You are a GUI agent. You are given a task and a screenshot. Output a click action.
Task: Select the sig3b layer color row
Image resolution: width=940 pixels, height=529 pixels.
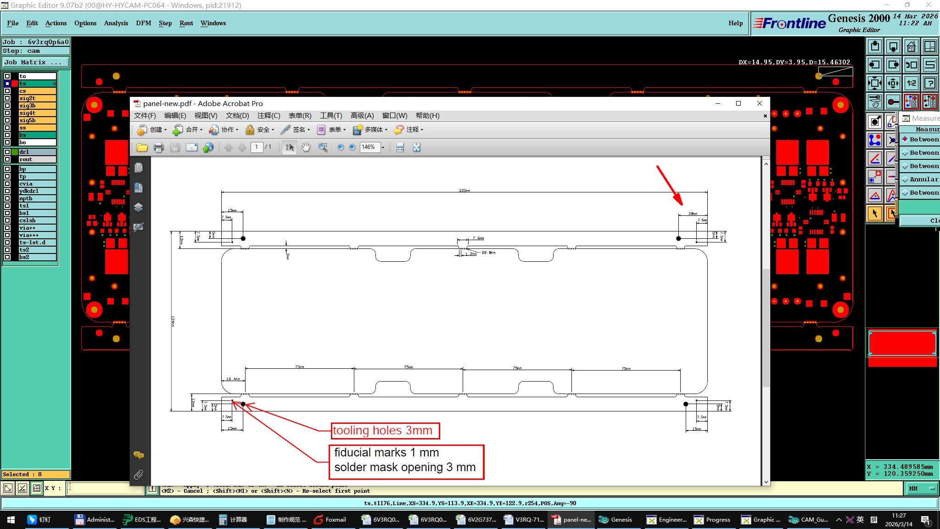tap(37, 106)
